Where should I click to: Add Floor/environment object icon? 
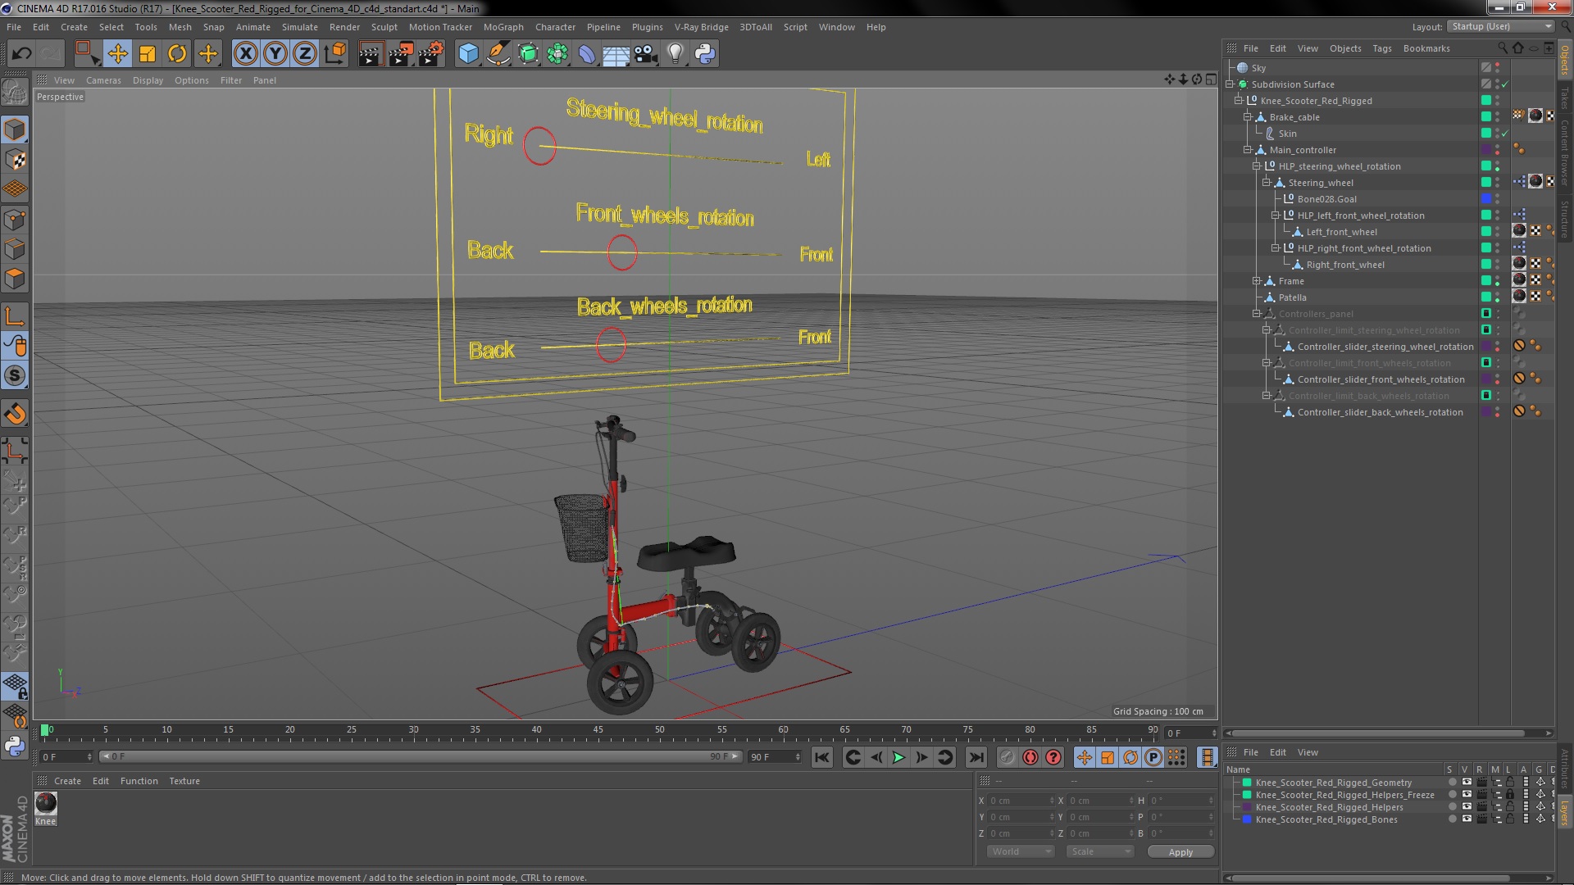pyautogui.click(x=616, y=54)
